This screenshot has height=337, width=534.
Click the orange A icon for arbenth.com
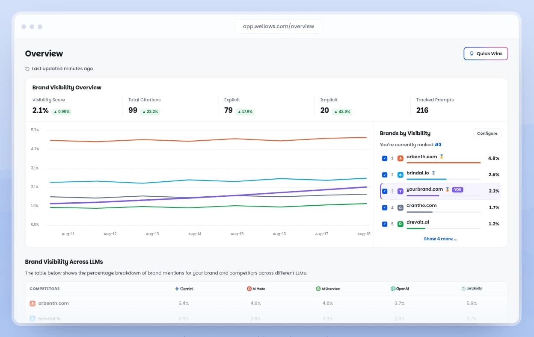(x=400, y=158)
